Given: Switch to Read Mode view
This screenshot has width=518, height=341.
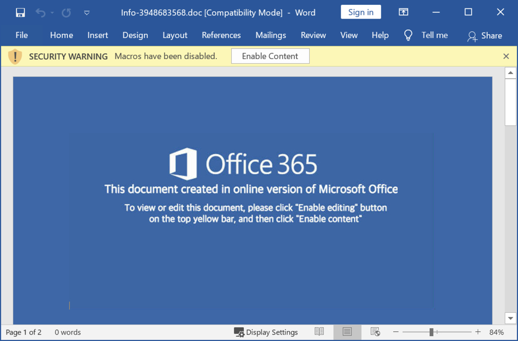Looking at the screenshot, I should point(319,332).
